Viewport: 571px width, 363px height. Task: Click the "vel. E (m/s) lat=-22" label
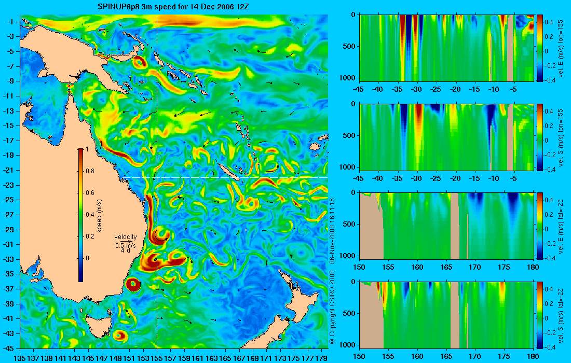[x=561, y=226]
